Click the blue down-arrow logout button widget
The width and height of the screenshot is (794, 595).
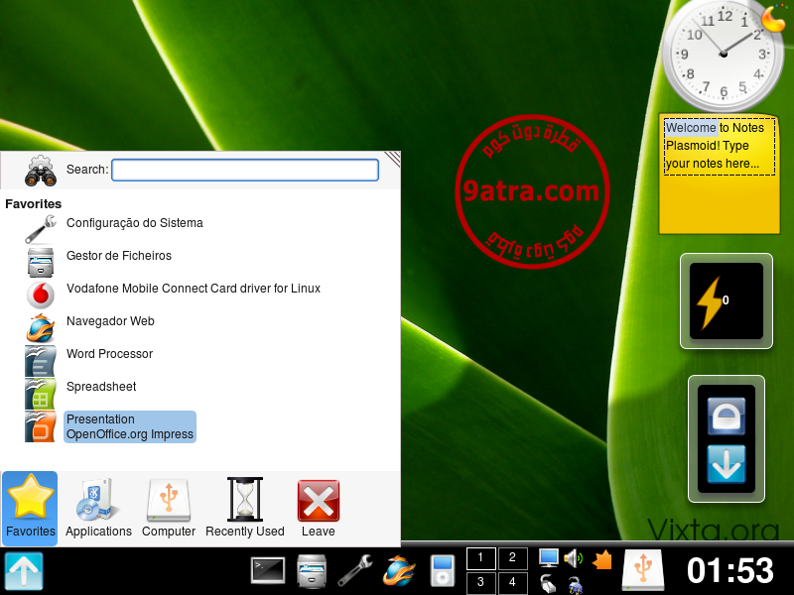click(727, 464)
